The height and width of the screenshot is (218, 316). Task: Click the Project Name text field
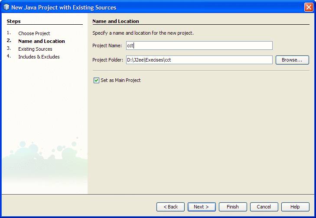pyautogui.click(x=199, y=46)
